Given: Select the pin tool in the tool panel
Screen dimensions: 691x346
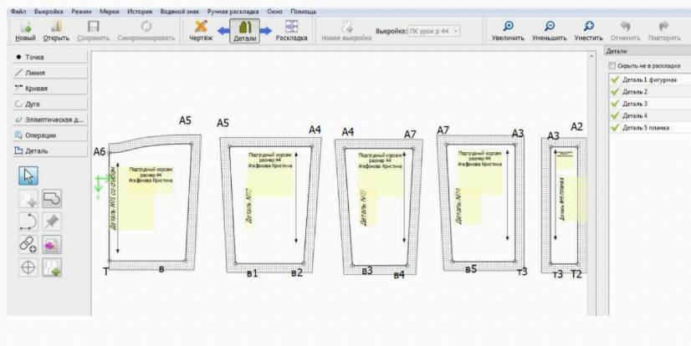Looking at the screenshot, I should [52, 221].
